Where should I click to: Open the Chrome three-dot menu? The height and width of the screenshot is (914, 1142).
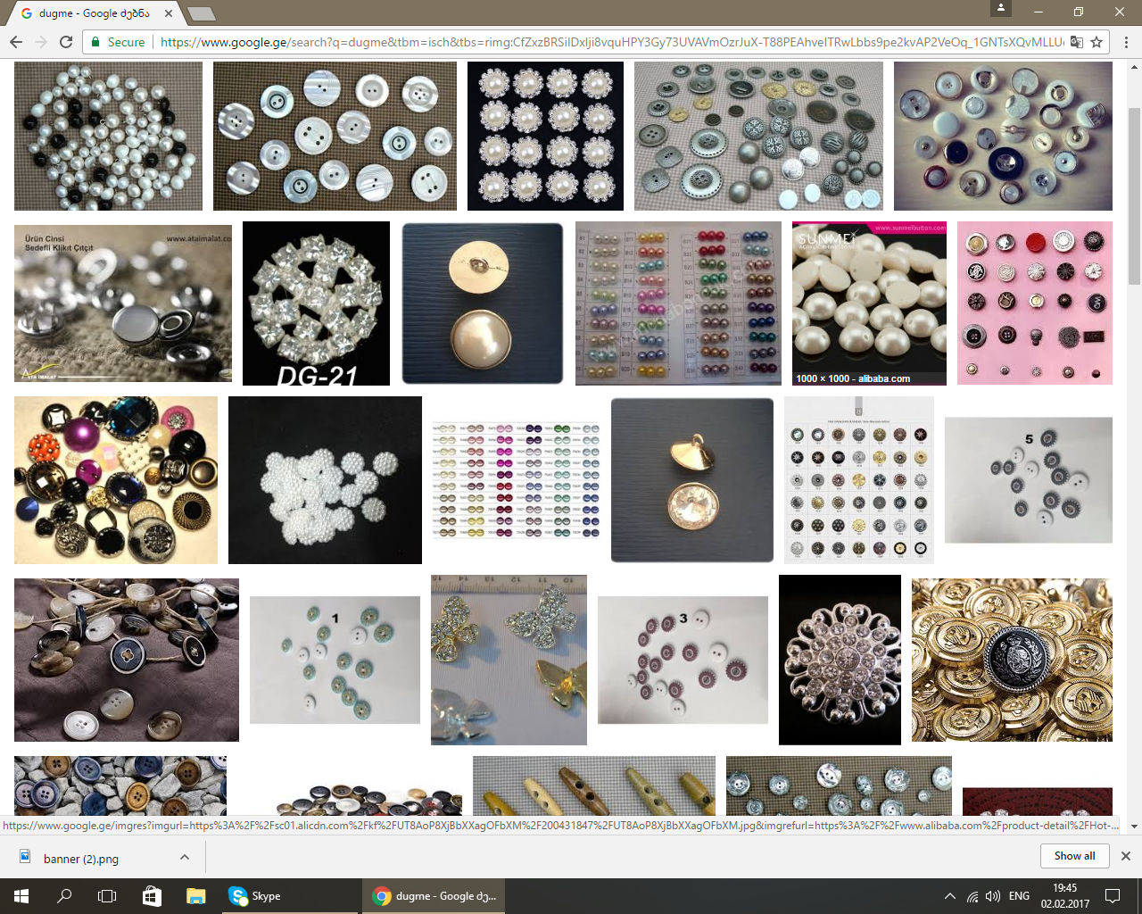[1126, 42]
